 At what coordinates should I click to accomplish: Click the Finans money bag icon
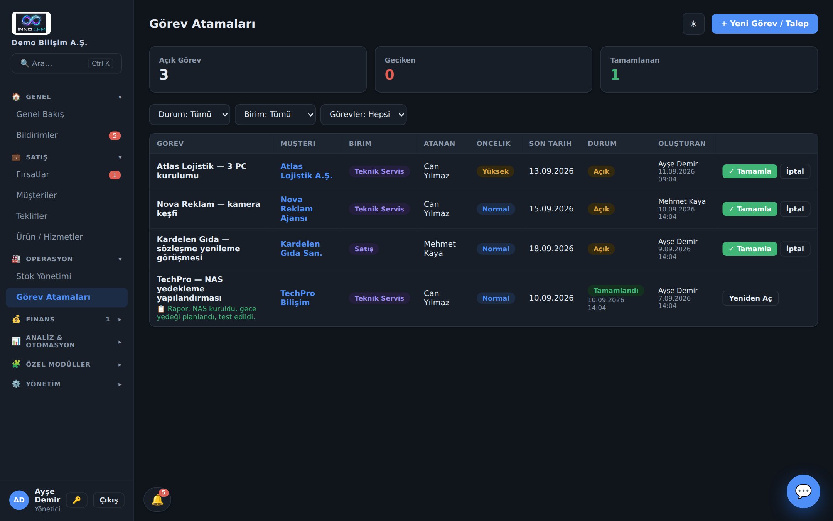coord(16,319)
